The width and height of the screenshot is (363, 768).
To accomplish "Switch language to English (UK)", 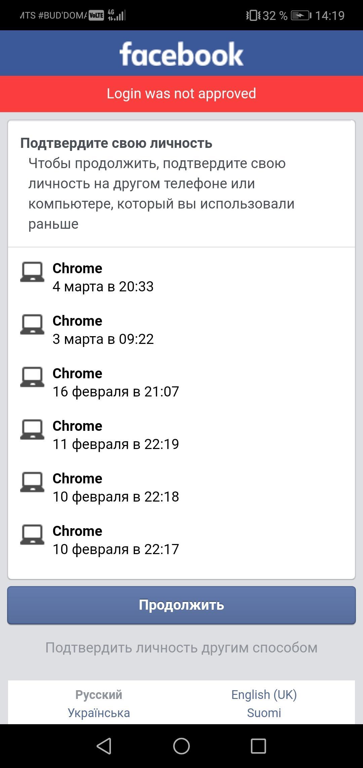I will [264, 695].
